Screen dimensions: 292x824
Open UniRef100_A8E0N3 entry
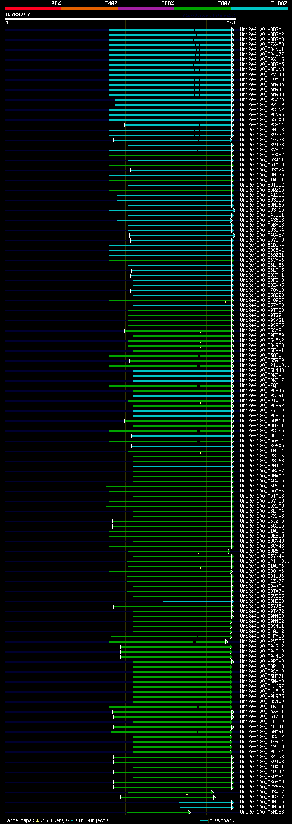[x=262, y=69]
